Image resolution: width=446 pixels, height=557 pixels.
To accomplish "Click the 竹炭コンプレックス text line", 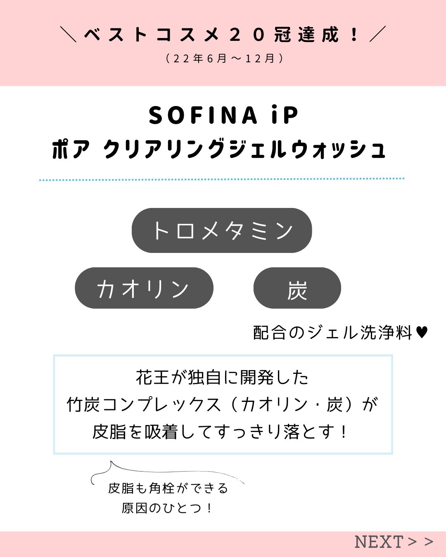I will click(x=223, y=404).
